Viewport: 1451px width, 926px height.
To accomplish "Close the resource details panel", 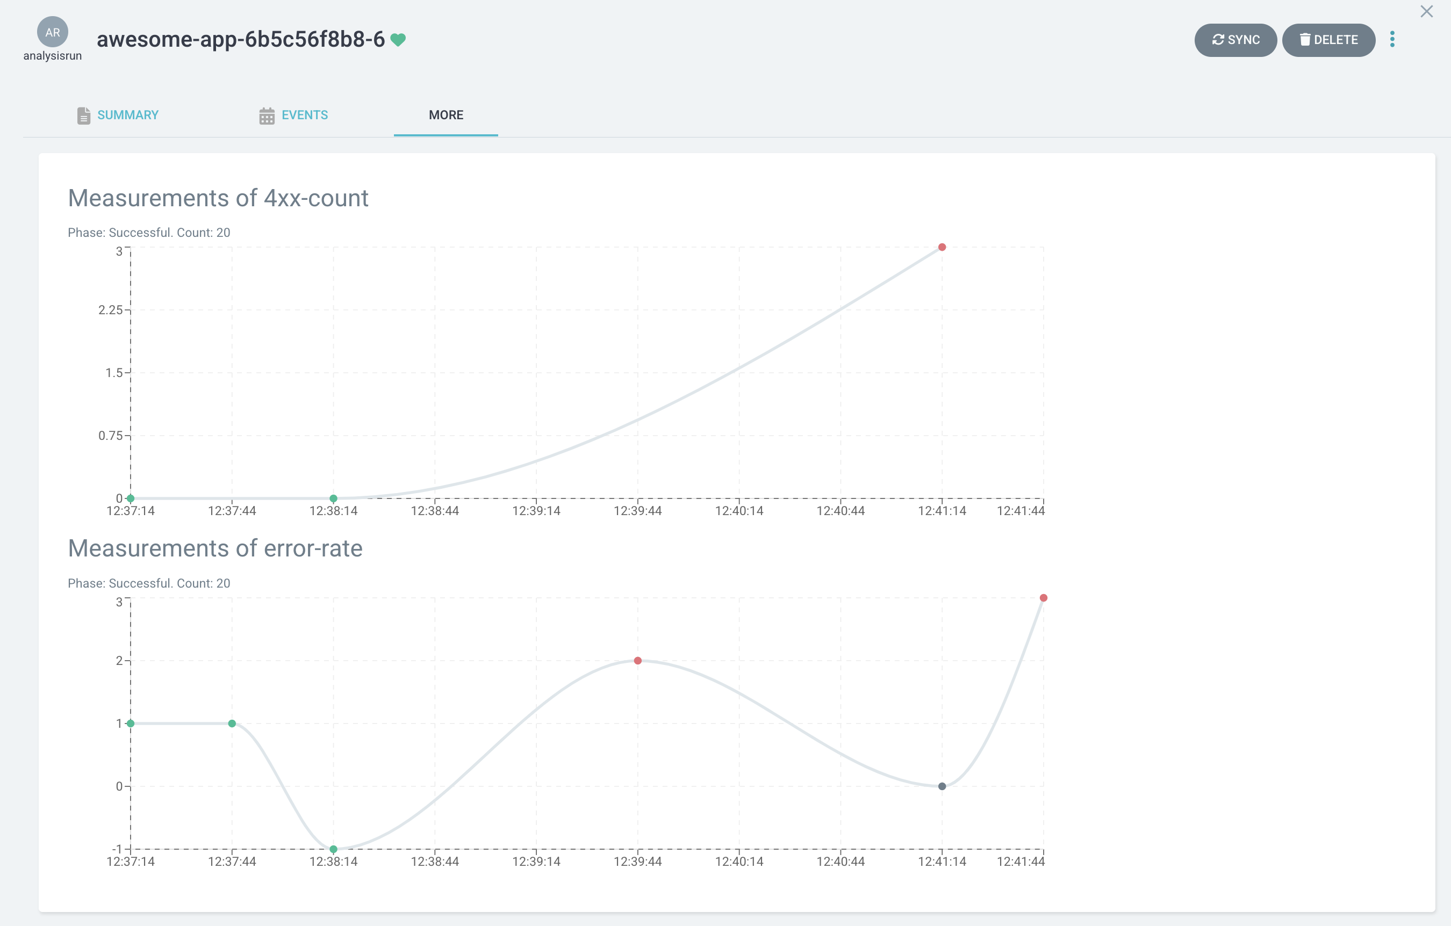I will (1426, 11).
